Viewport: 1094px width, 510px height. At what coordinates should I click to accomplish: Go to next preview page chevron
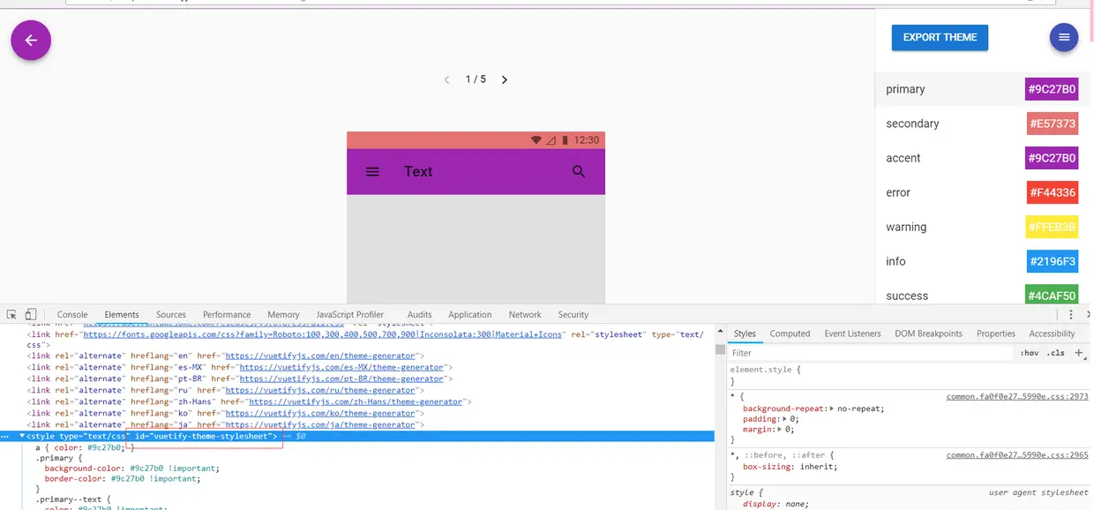505,79
